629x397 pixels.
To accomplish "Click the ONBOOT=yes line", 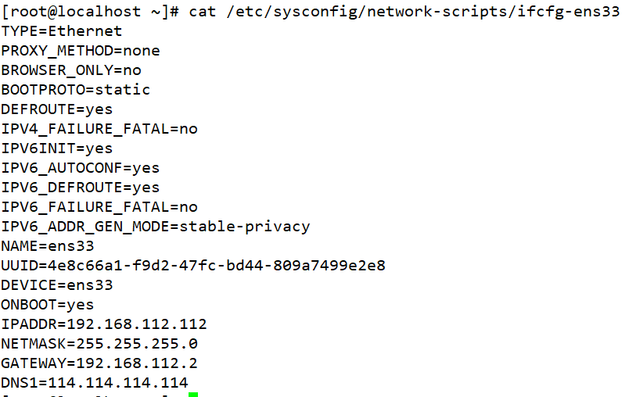I will 48,305.
